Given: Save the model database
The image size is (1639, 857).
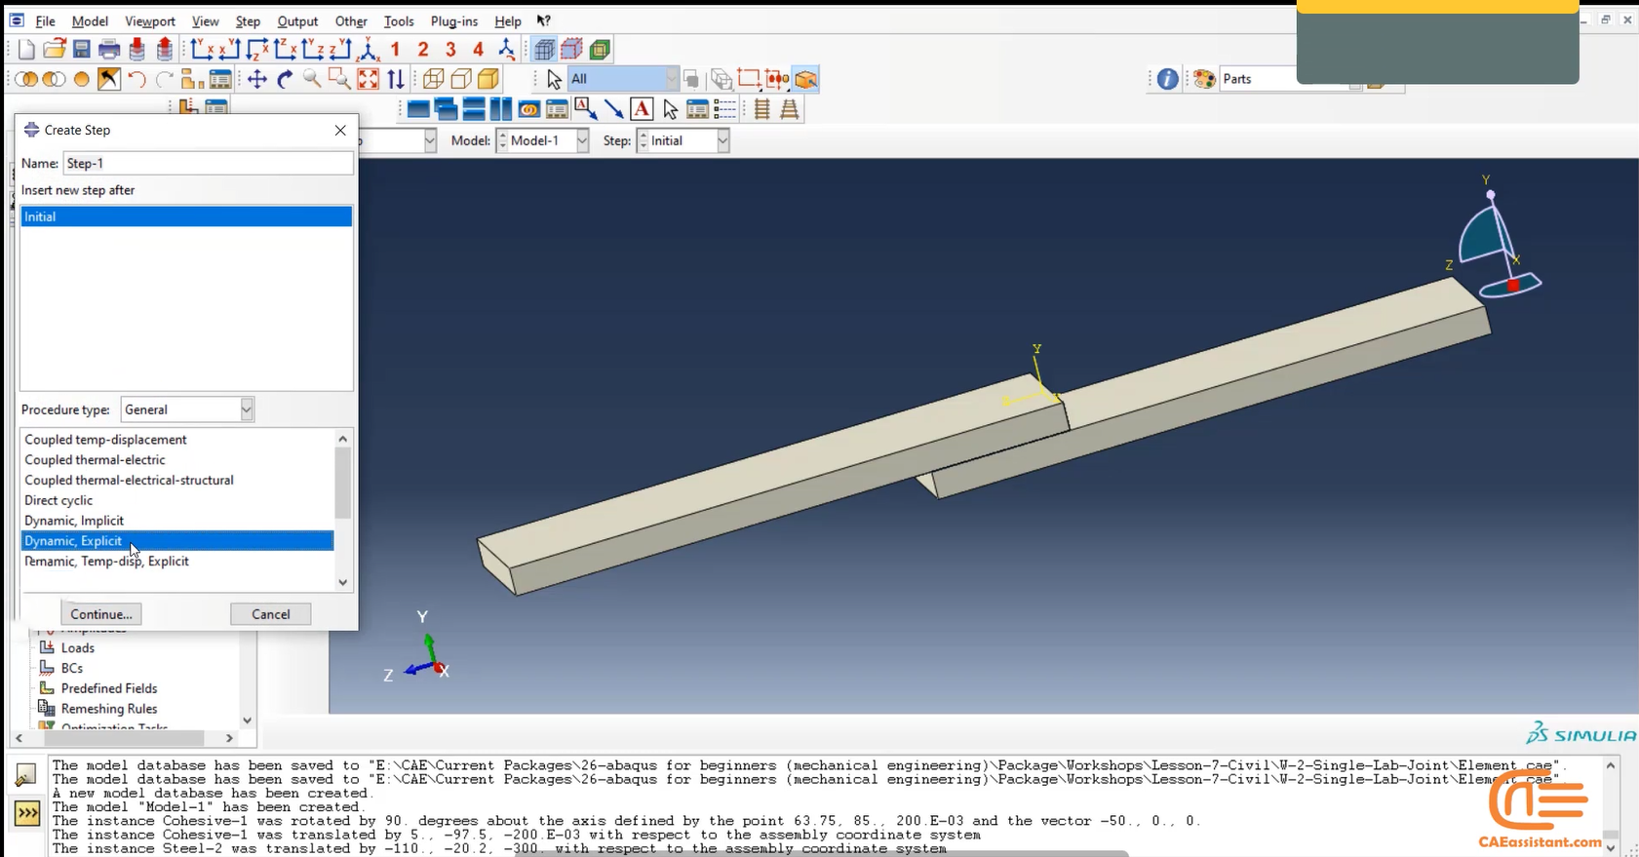Looking at the screenshot, I should pyautogui.click(x=82, y=50).
